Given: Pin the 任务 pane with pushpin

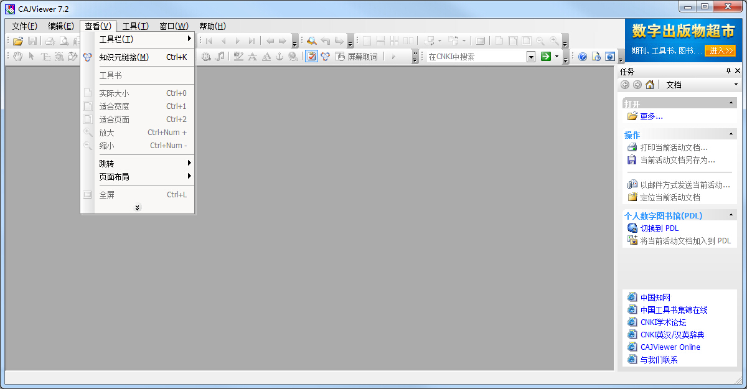Looking at the screenshot, I should 729,71.
